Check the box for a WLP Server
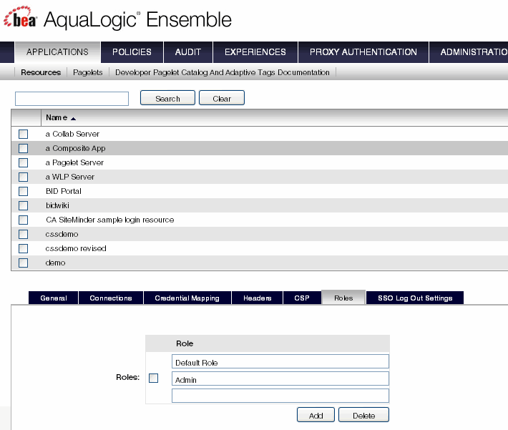 24,177
